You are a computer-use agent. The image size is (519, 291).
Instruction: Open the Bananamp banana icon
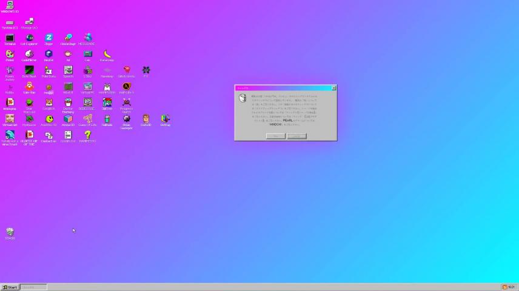point(107,56)
